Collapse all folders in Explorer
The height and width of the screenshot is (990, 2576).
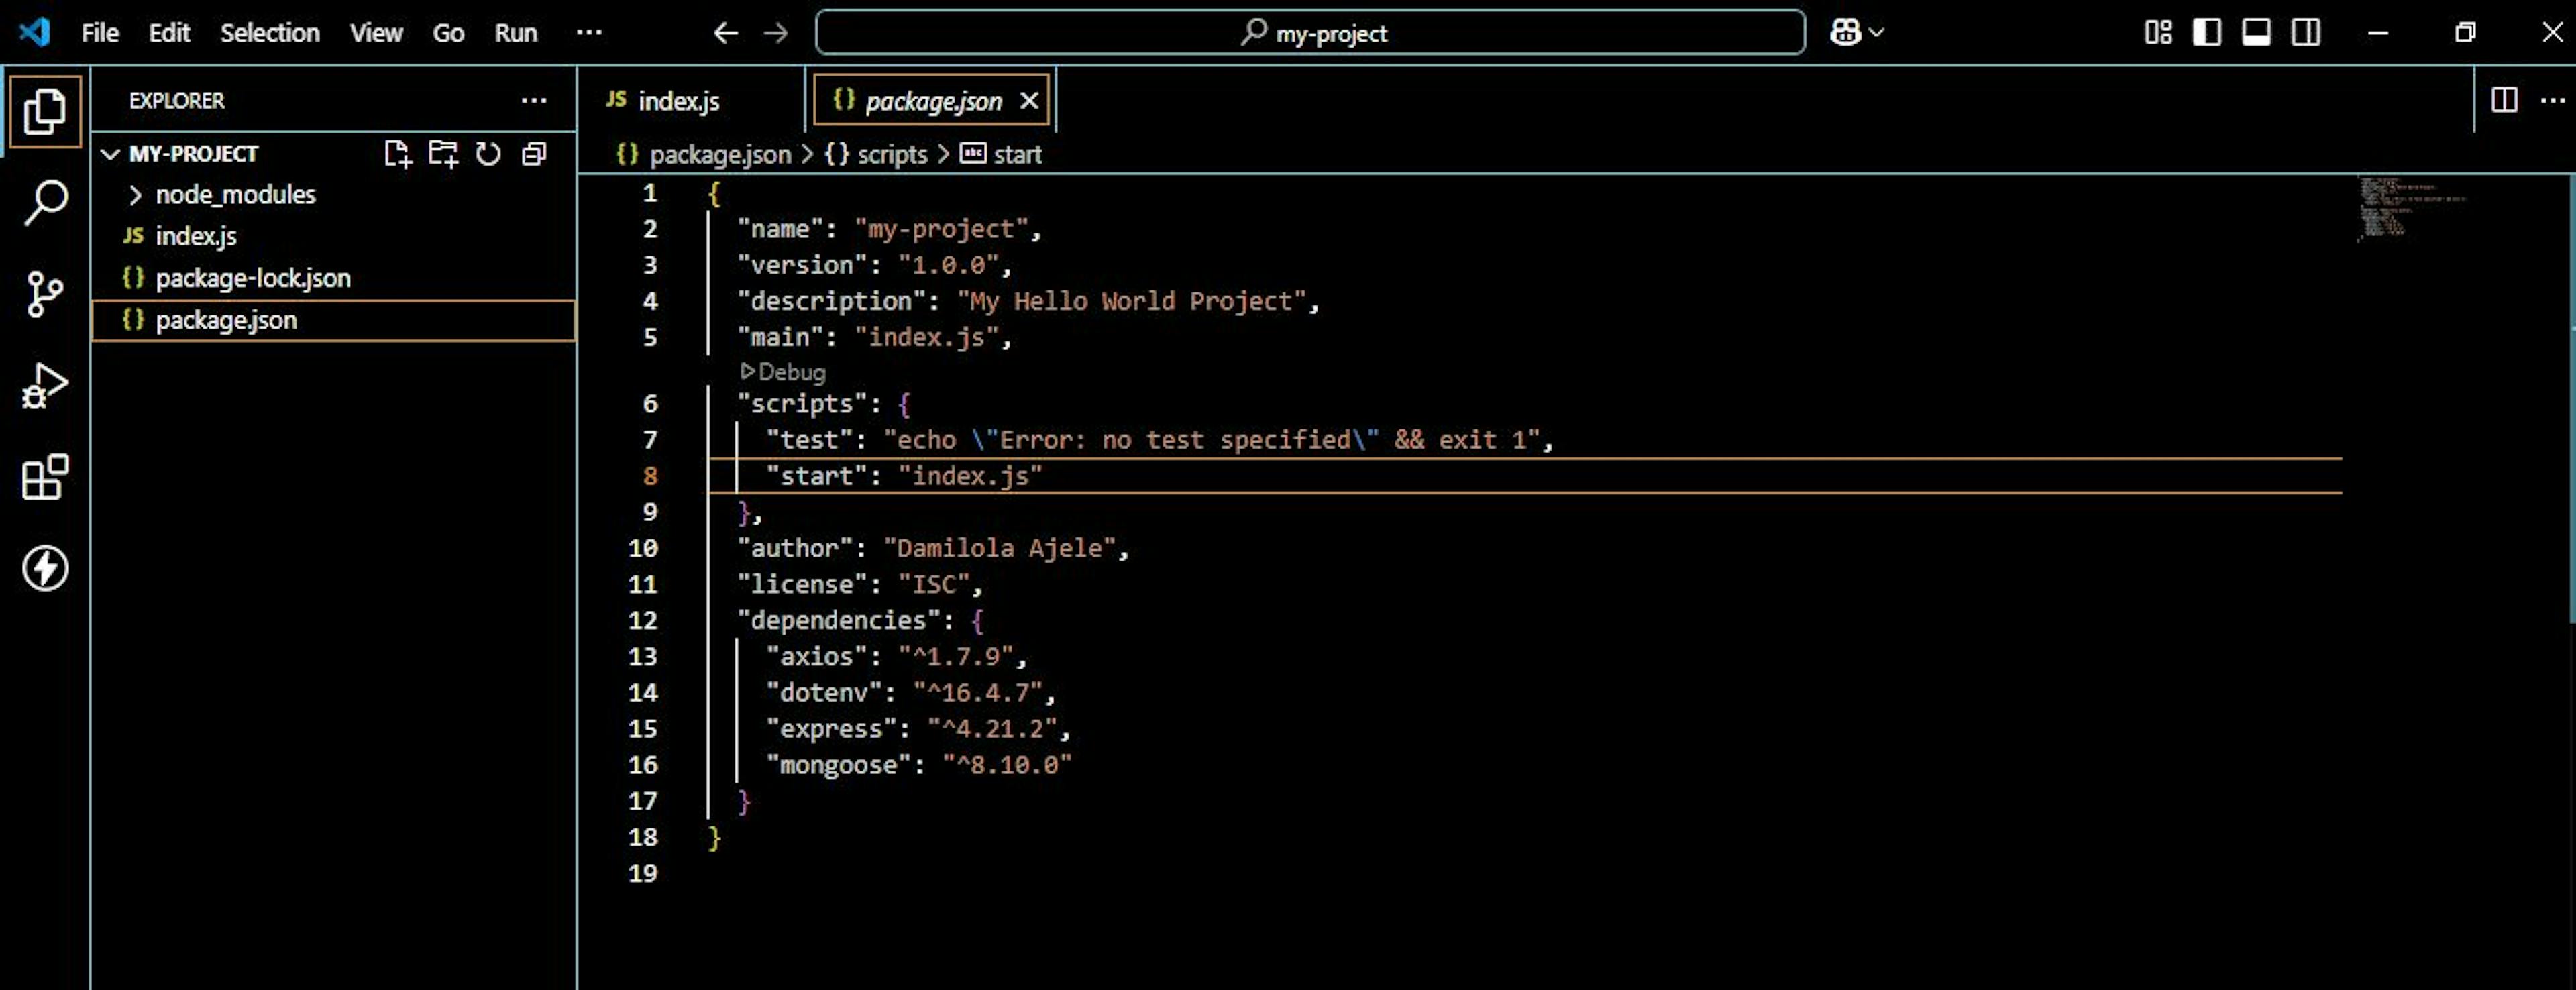click(532, 154)
